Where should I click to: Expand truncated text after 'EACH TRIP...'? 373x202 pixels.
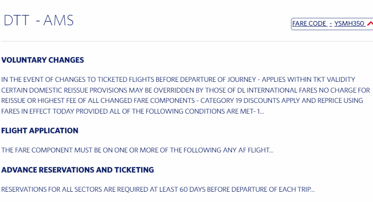pos(312,189)
